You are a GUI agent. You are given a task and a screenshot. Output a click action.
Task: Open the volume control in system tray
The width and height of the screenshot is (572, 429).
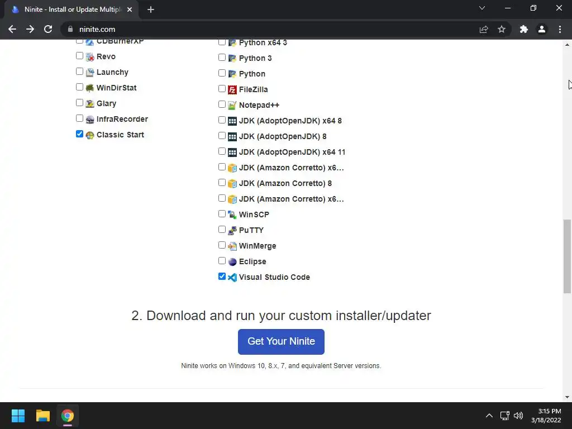tap(518, 416)
